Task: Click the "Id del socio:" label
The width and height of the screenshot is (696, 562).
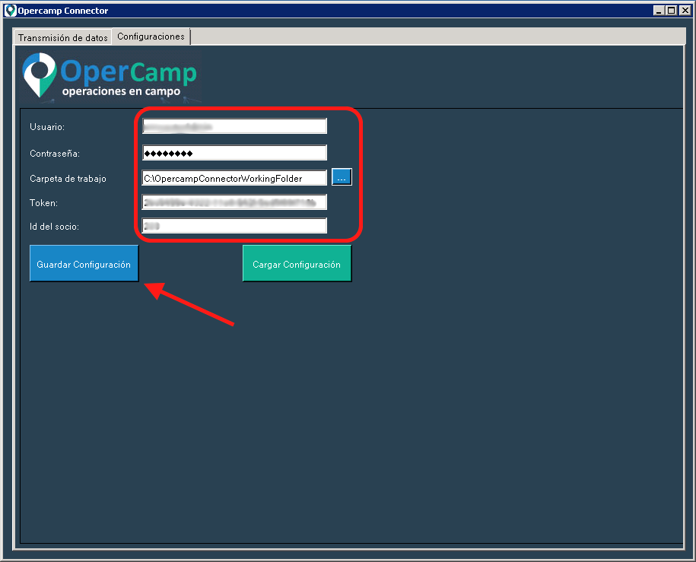Action: point(54,227)
